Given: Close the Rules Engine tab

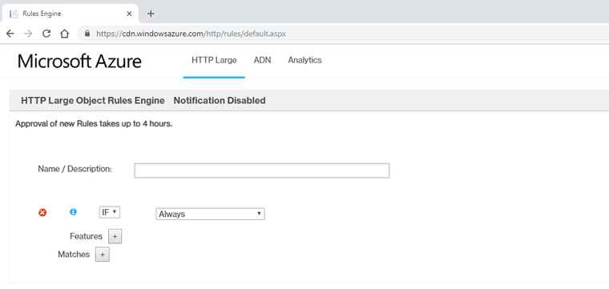Looking at the screenshot, I should coord(129,14).
